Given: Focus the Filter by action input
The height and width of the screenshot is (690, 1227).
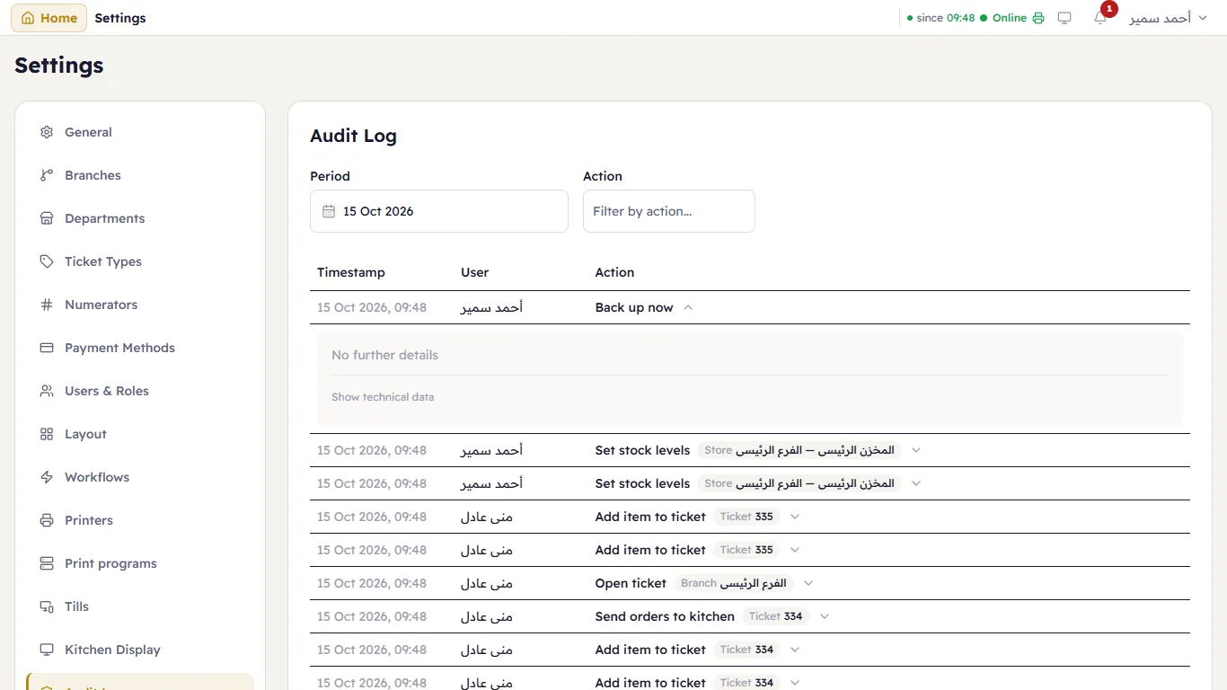Looking at the screenshot, I should point(669,211).
